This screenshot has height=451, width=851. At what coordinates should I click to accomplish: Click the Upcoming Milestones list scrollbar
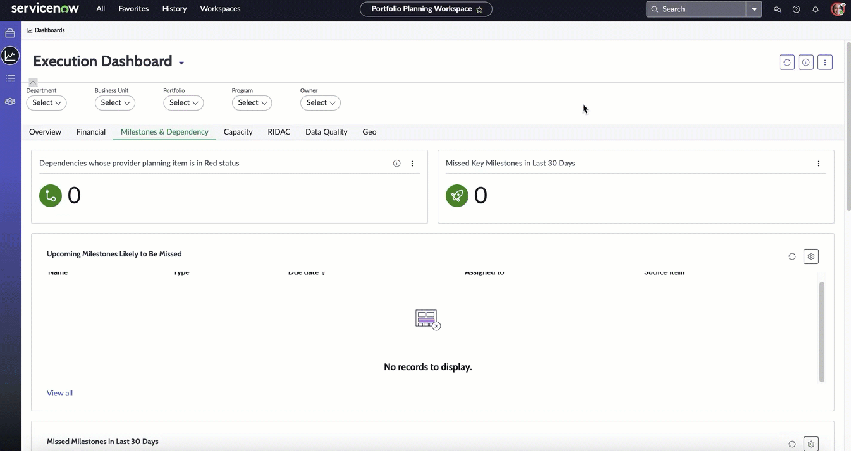(822, 332)
